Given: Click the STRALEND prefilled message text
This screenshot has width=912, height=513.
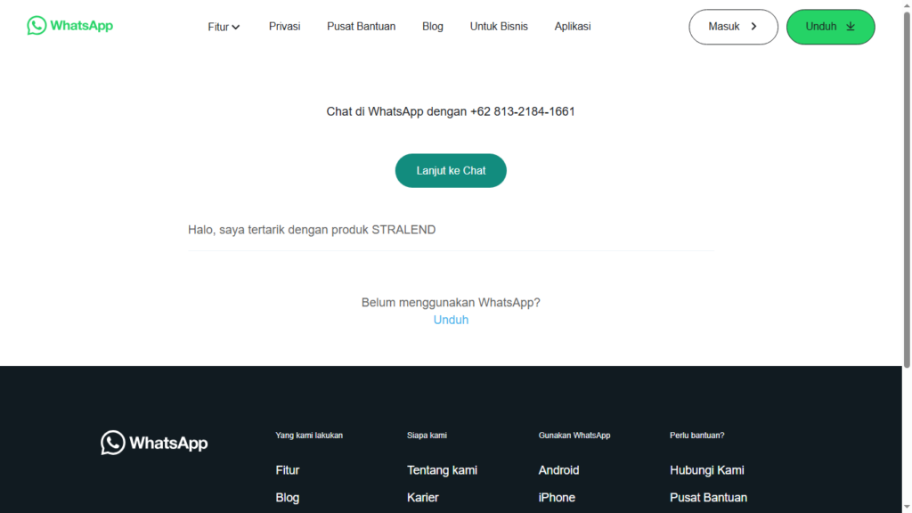Looking at the screenshot, I should coord(312,230).
